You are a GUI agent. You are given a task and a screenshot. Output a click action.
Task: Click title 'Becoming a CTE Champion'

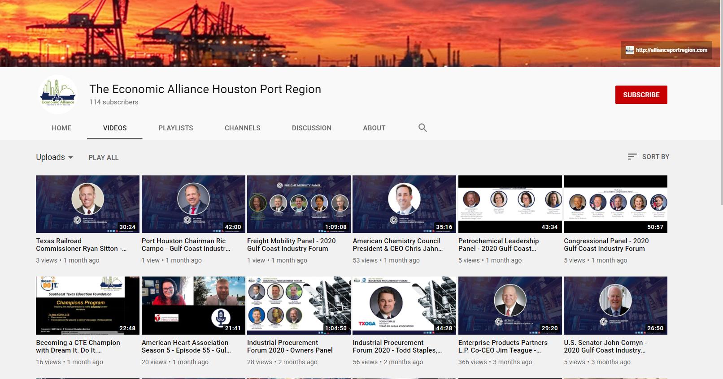click(x=78, y=346)
